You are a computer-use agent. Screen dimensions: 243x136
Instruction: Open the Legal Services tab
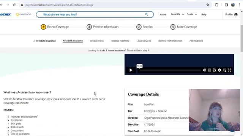tap(144, 41)
